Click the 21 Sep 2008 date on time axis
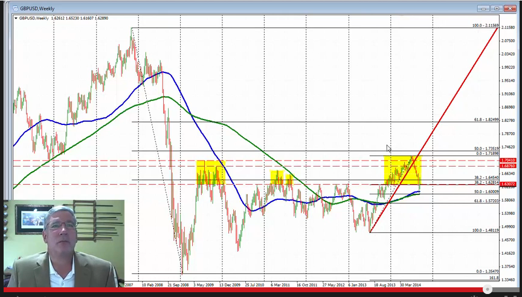This screenshot has width=522, height=297. (x=178, y=285)
